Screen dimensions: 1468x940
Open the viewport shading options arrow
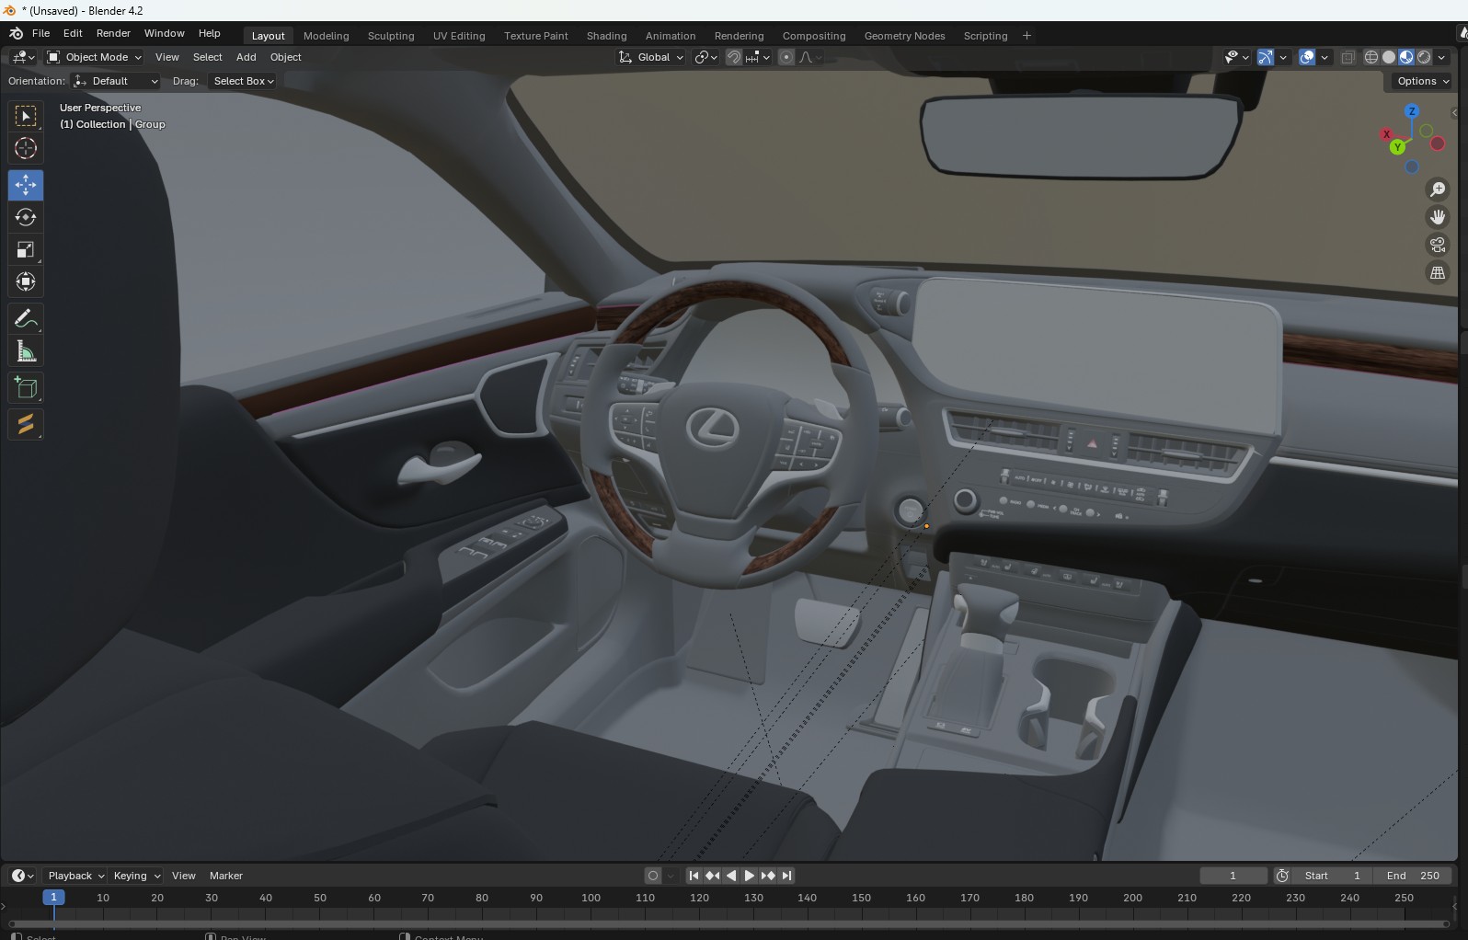coord(1441,57)
